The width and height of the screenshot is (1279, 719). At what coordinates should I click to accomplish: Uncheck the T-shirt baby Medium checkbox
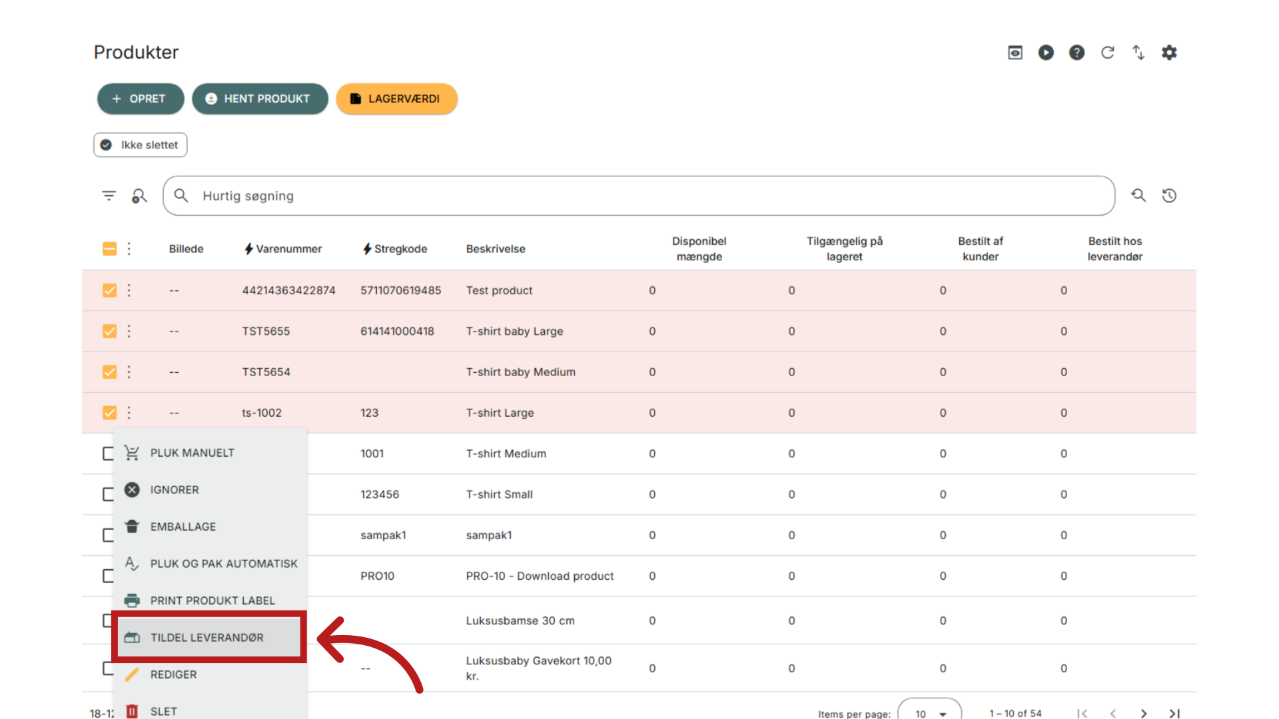[x=109, y=371]
